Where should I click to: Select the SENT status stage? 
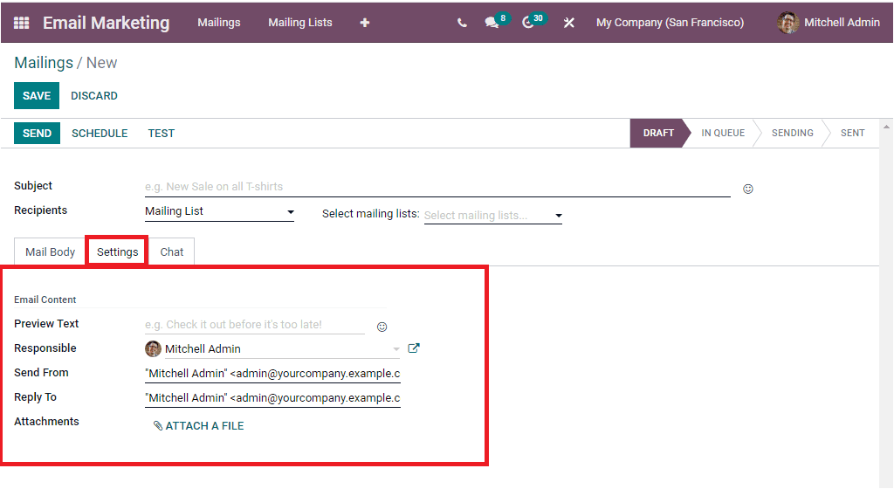point(852,133)
